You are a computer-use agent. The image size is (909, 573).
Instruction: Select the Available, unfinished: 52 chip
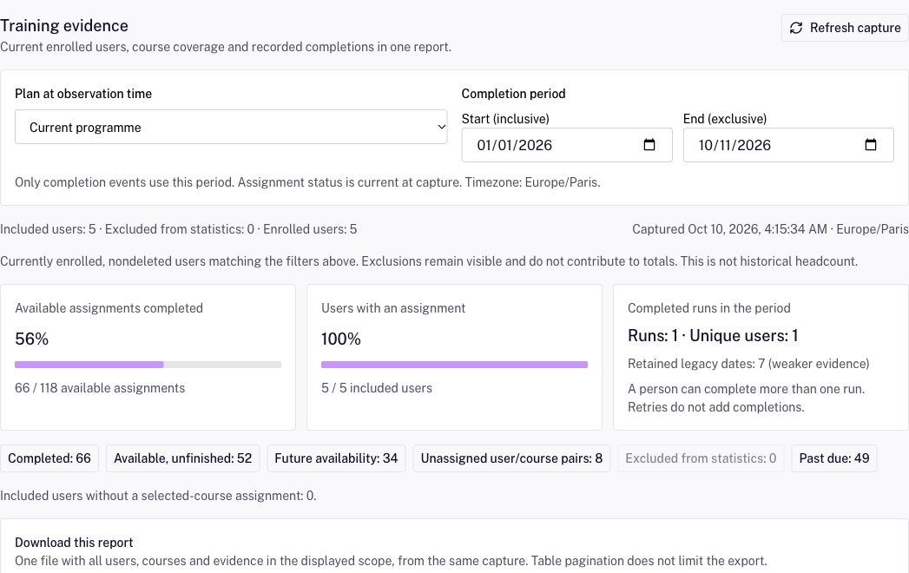(182, 458)
